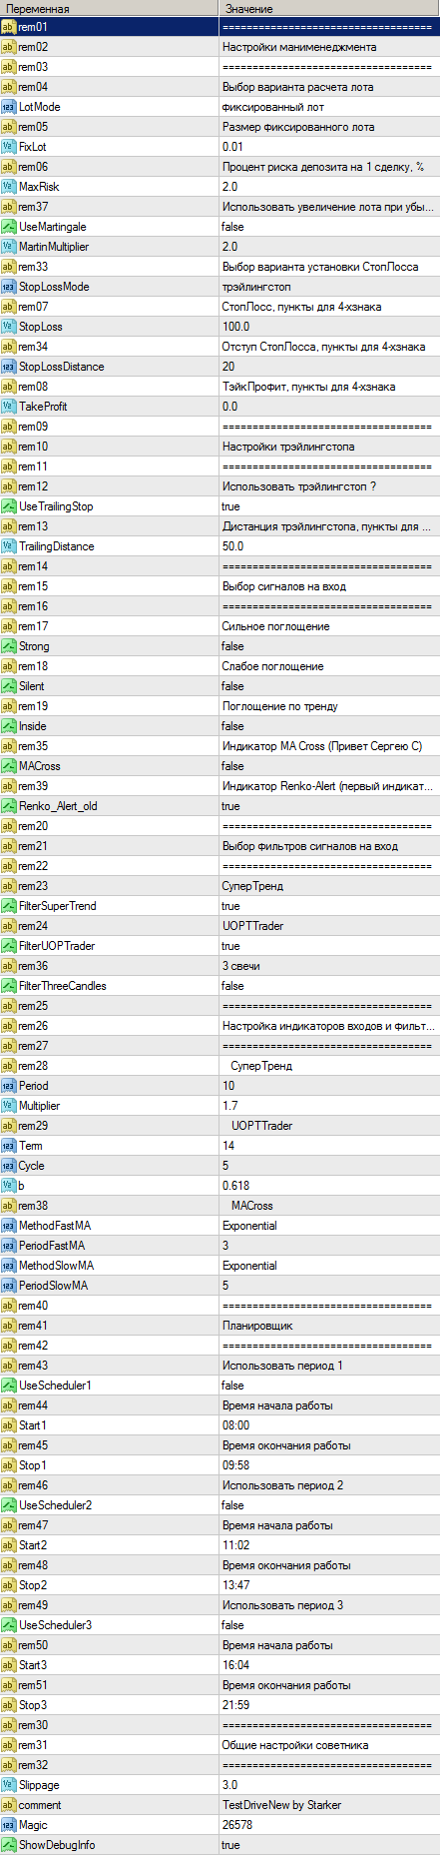Click the type icon beside MartinMultiplier
The image size is (440, 1866).
click(x=9, y=247)
